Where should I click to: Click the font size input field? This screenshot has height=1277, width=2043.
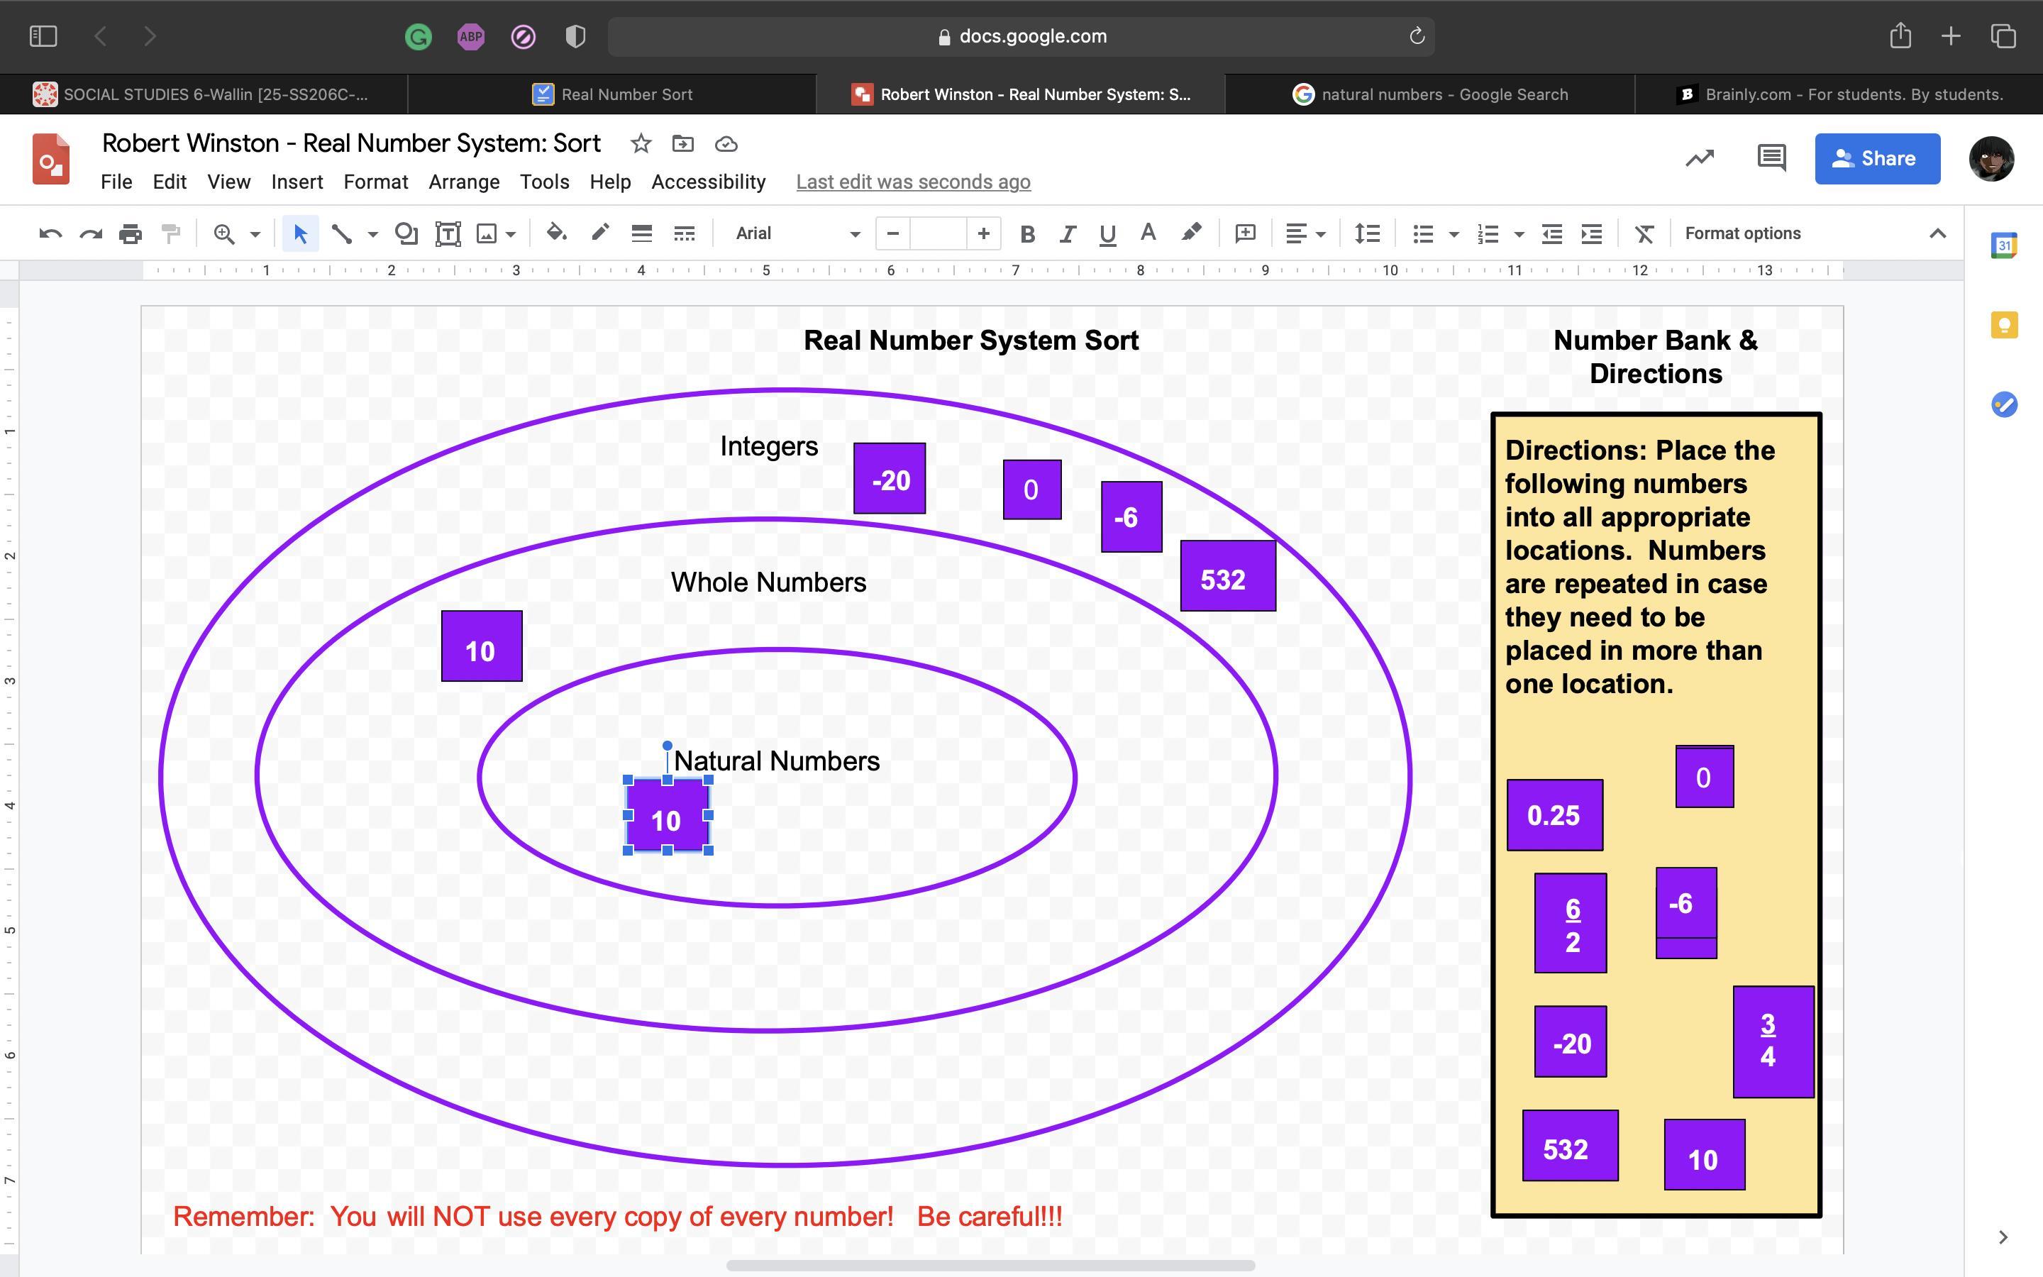click(937, 234)
